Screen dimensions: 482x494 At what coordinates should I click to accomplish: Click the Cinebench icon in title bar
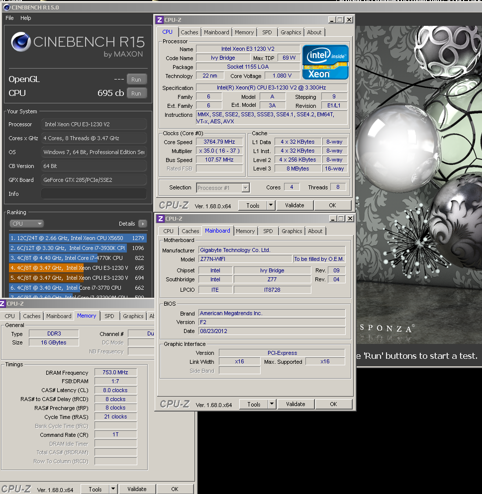click(6, 7)
